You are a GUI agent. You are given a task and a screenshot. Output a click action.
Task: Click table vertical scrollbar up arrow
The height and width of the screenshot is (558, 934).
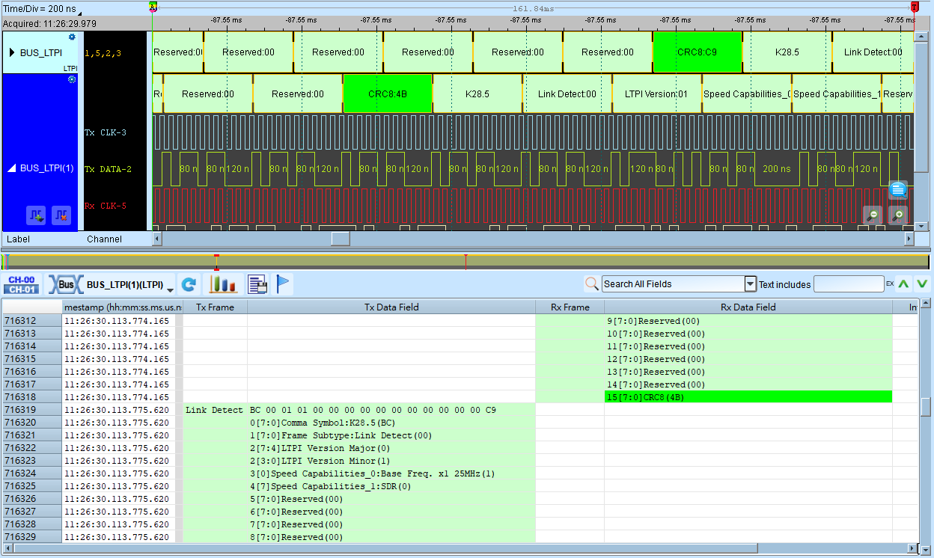point(926,304)
